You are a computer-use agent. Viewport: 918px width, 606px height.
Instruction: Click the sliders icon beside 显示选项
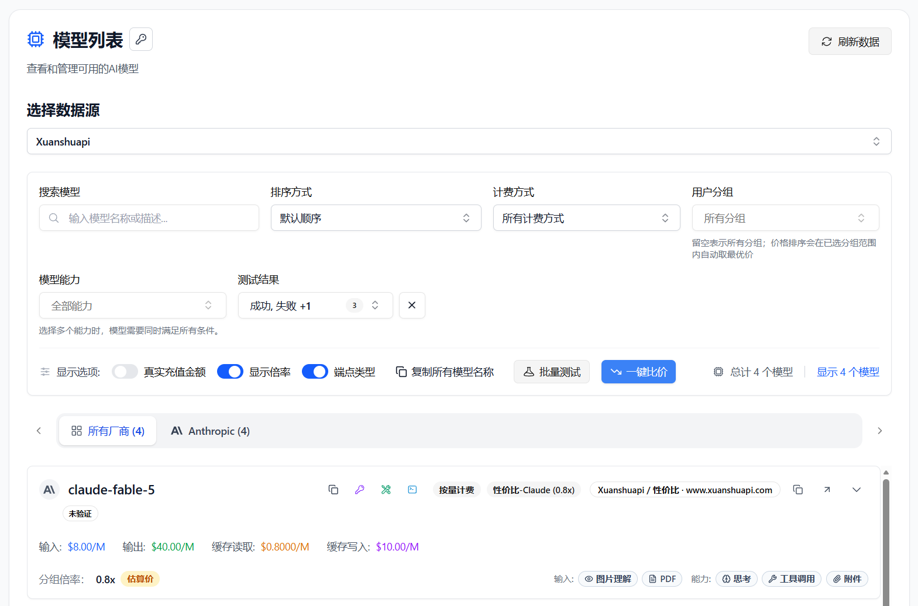coord(45,372)
